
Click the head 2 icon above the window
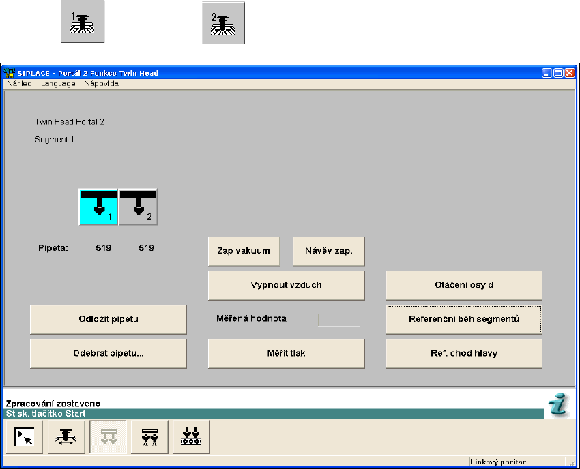pyautogui.click(x=223, y=23)
